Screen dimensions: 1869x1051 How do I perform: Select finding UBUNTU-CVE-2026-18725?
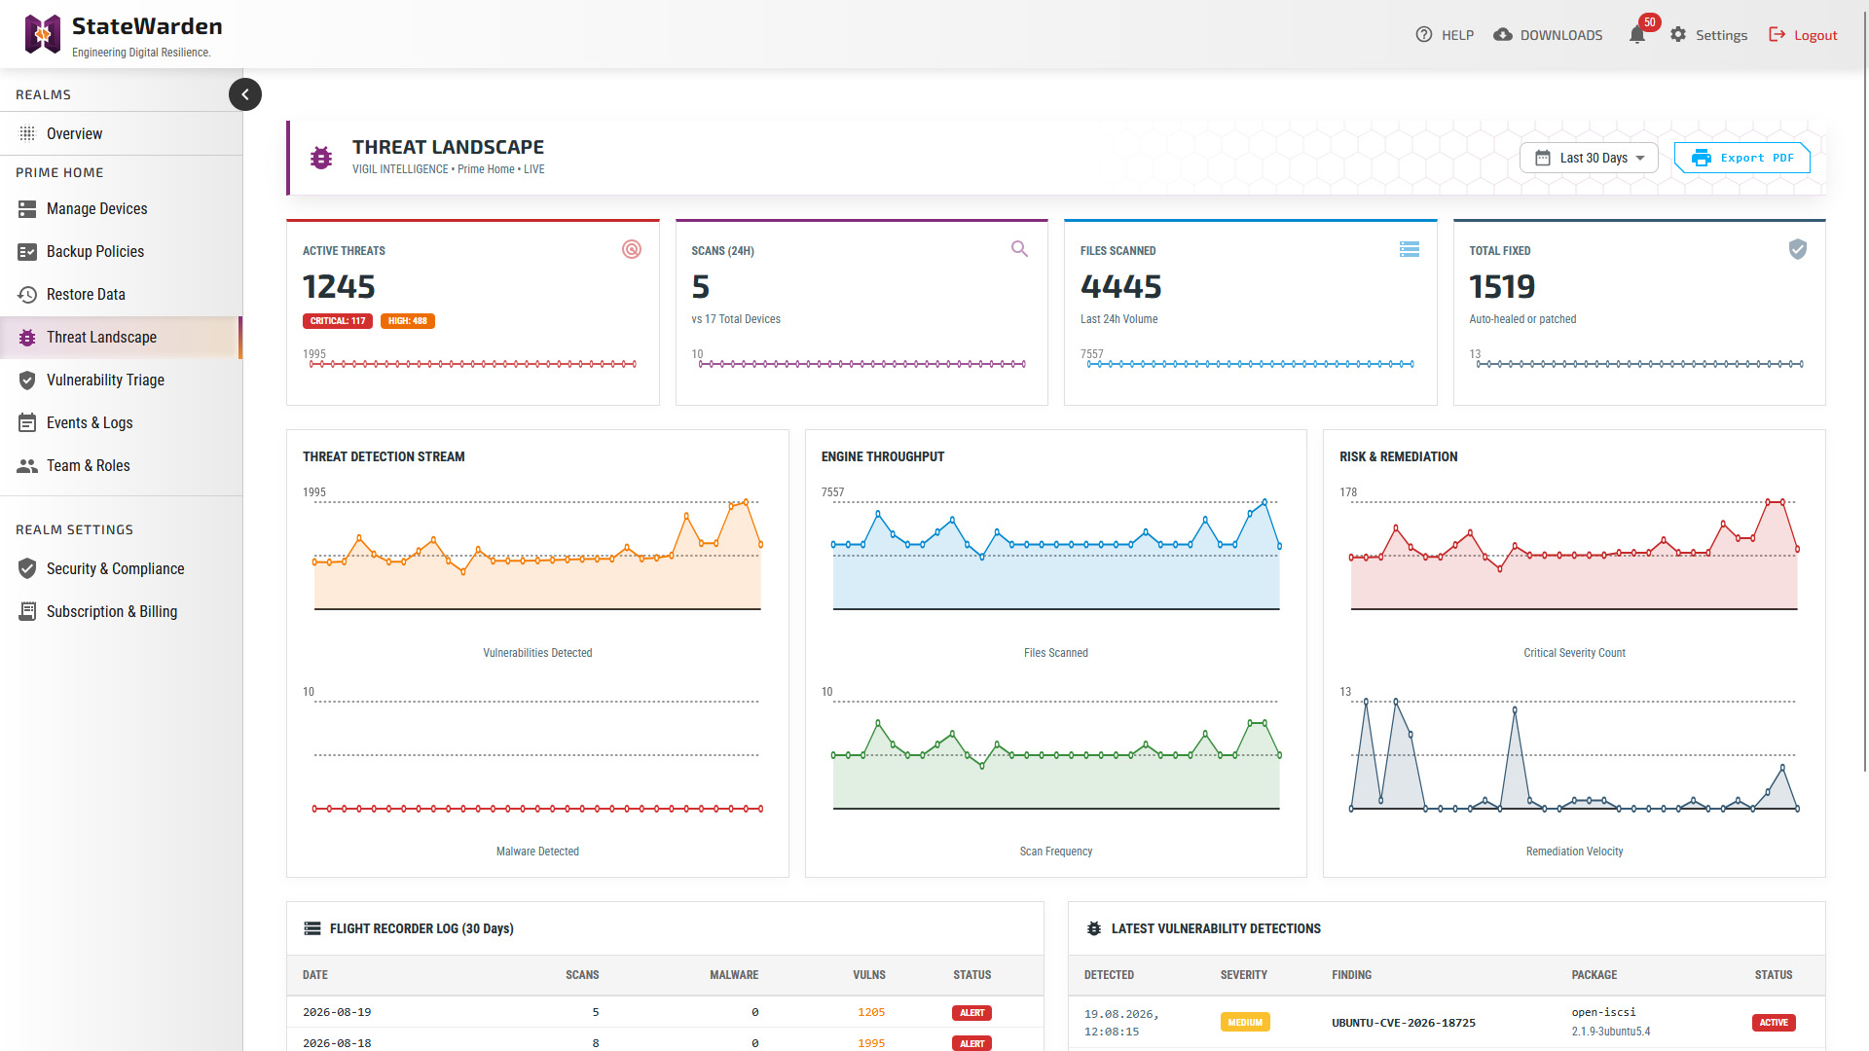[x=1404, y=1023]
